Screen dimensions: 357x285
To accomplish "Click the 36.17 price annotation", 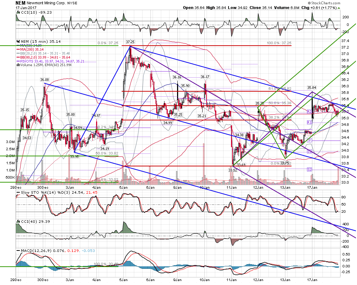I will tap(205, 77).
